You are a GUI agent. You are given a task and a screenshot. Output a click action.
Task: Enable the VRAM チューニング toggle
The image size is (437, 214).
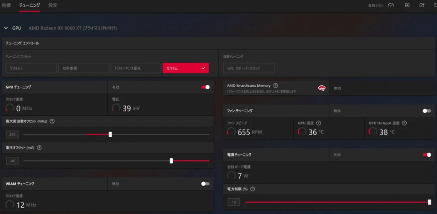click(205, 184)
